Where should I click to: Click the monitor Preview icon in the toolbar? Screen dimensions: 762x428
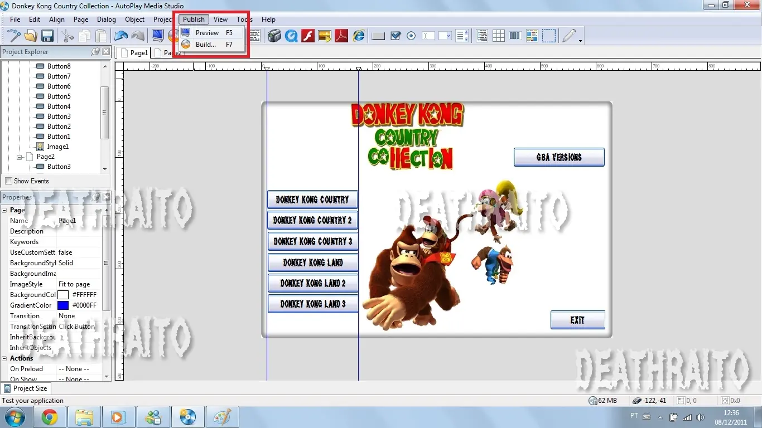click(x=158, y=36)
